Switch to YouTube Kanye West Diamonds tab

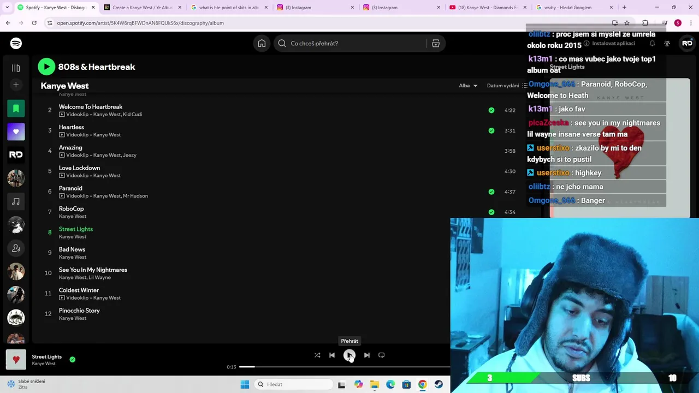tap(488, 8)
